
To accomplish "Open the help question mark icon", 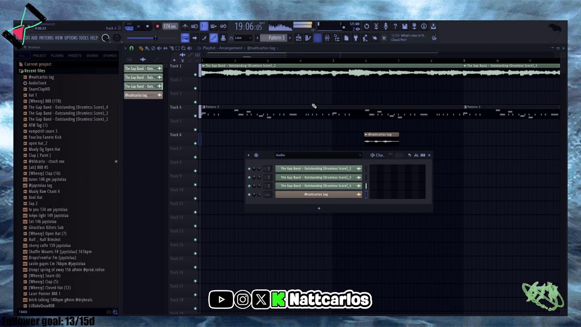I will [395, 26].
